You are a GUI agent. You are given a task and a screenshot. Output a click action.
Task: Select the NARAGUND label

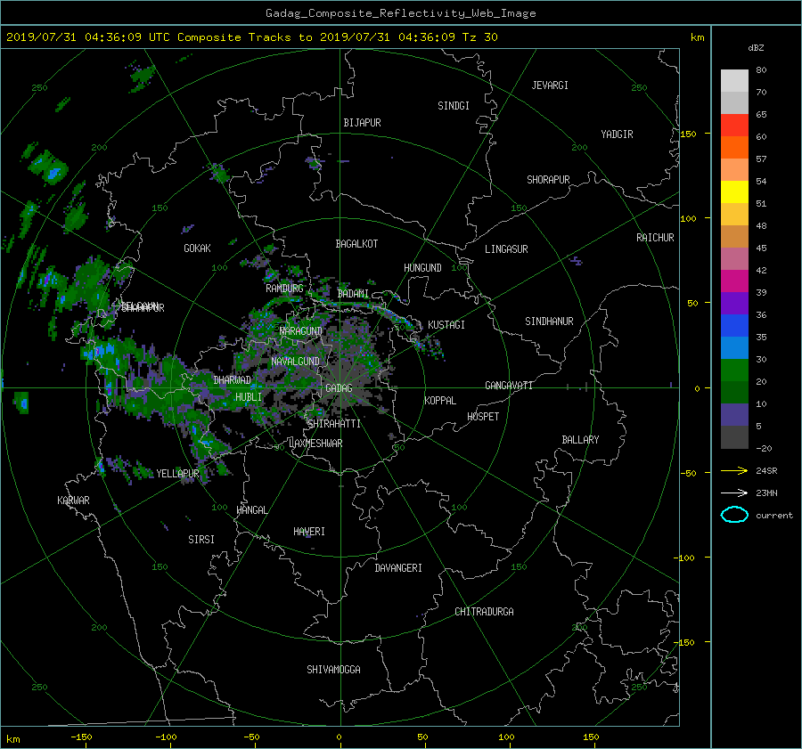coord(301,331)
